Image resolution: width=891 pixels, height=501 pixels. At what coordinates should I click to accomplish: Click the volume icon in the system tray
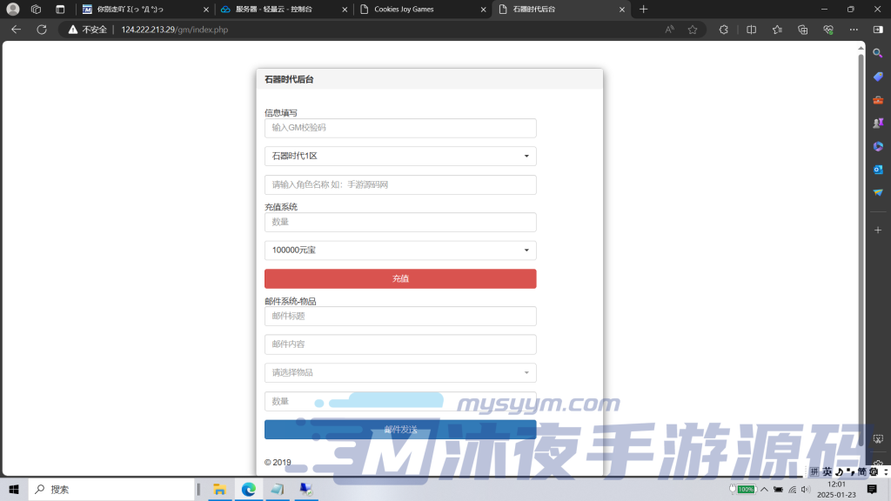click(804, 489)
